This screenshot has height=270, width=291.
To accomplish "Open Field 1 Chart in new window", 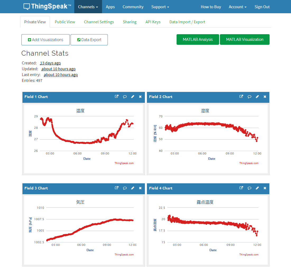I will point(117,97).
